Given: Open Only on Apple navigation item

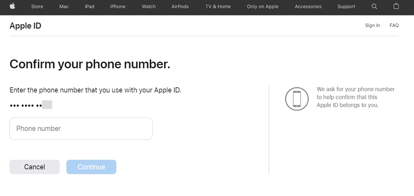Looking at the screenshot, I should [263, 7].
